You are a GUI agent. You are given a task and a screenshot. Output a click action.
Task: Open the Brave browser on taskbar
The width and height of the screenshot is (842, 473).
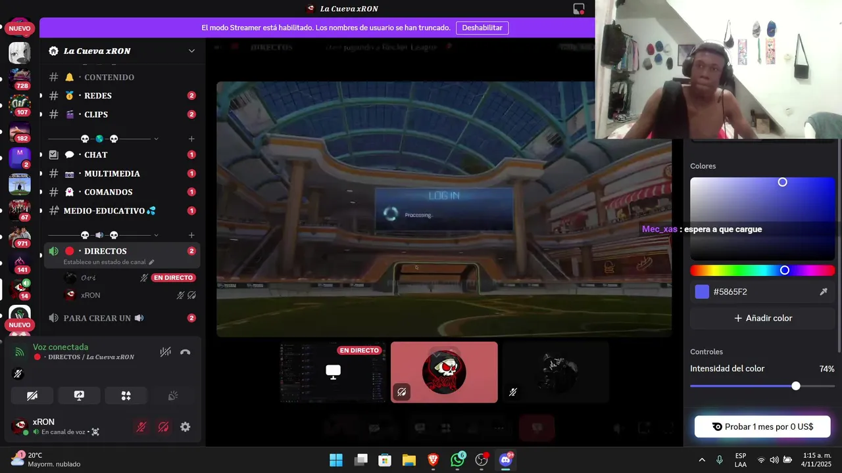[x=433, y=460]
